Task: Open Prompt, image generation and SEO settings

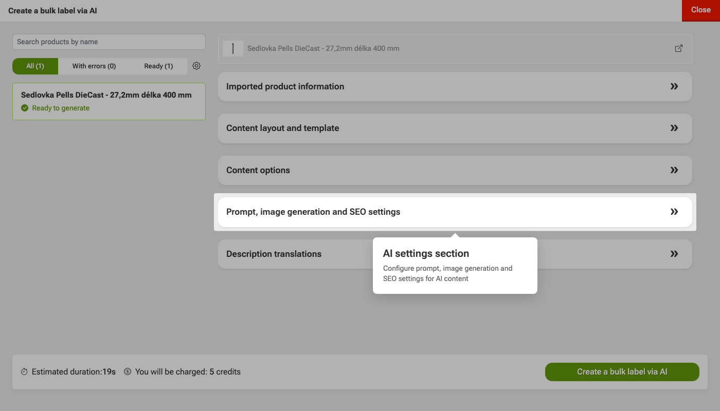Action: pos(455,212)
